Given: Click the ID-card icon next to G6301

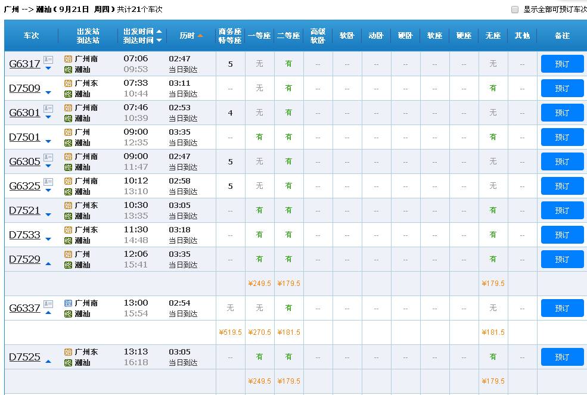Looking at the screenshot, I should (x=48, y=108).
